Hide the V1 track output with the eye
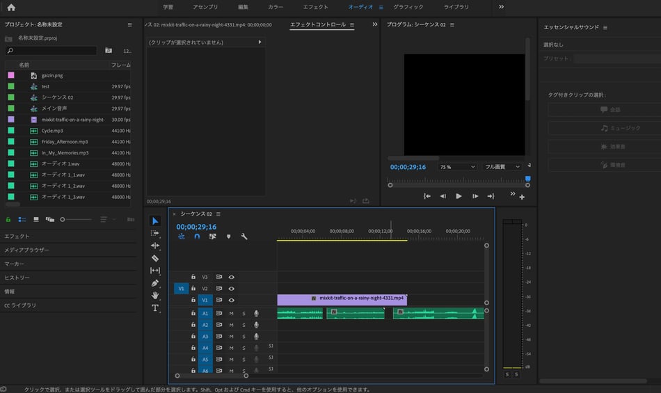Screen dimensions: 661x393 [231, 300]
